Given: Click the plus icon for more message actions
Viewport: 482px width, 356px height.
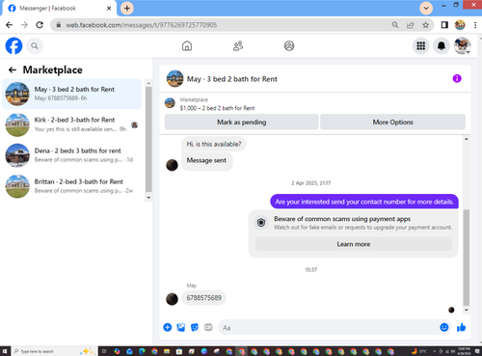Looking at the screenshot, I should click(x=168, y=327).
